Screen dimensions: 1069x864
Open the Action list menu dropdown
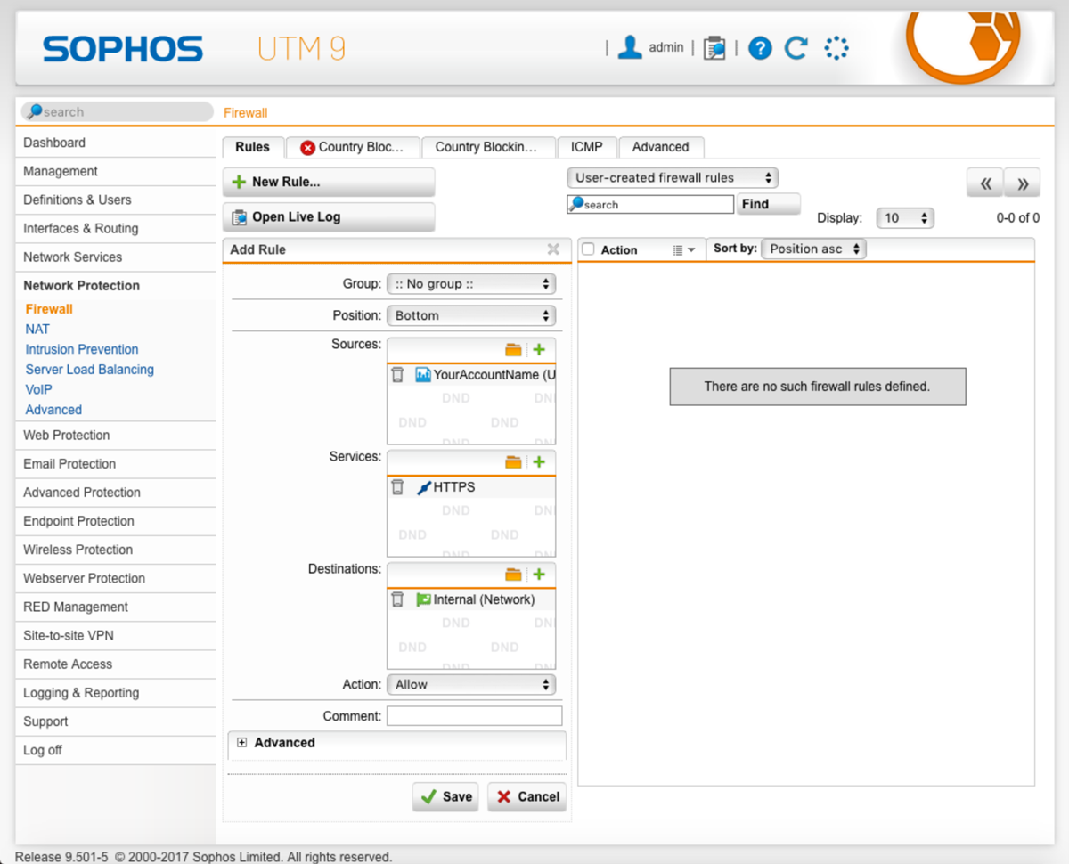click(684, 250)
